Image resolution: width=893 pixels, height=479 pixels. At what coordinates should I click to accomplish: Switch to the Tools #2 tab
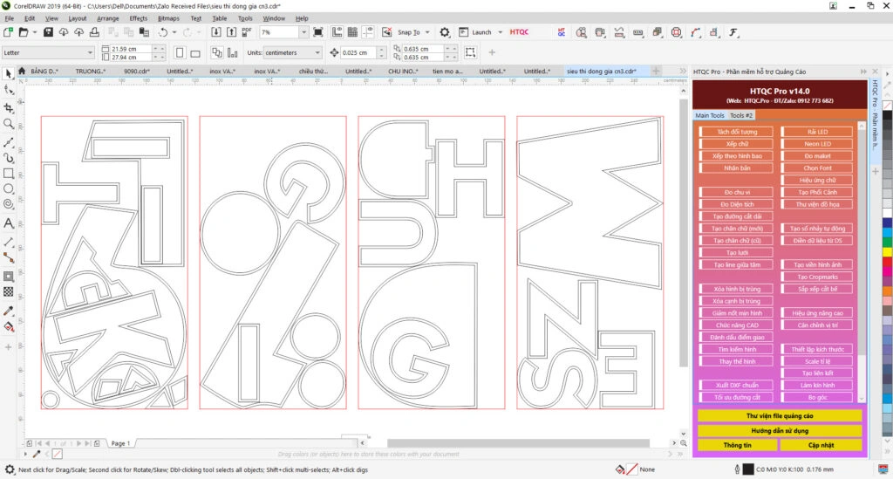pos(741,115)
